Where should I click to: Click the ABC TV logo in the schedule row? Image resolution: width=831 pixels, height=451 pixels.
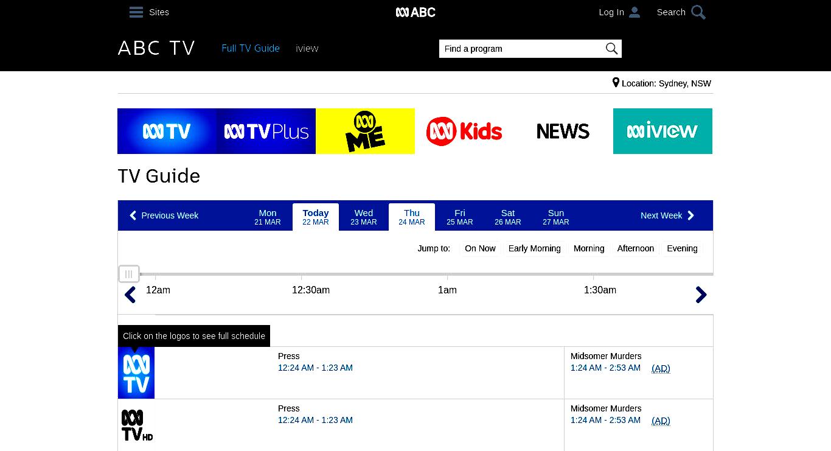(136, 372)
